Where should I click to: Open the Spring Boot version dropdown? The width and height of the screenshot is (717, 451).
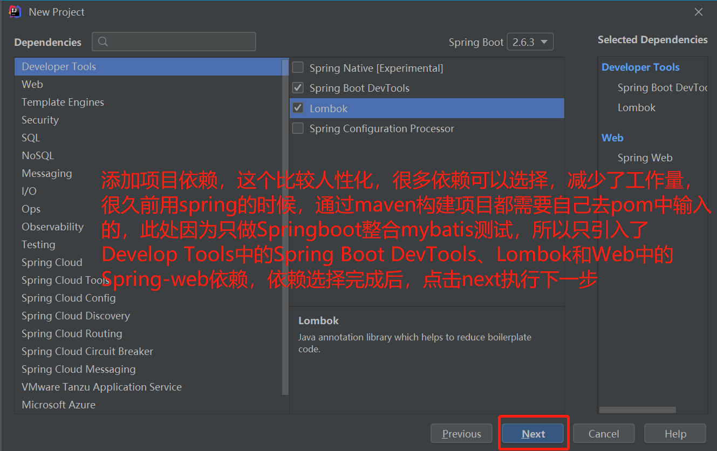pyautogui.click(x=530, y=42)
